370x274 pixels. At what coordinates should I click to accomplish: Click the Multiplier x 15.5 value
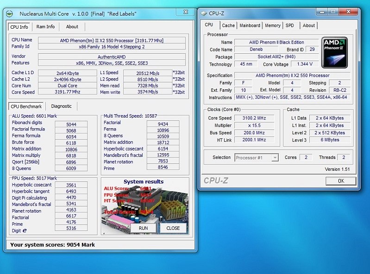(254, 125)
